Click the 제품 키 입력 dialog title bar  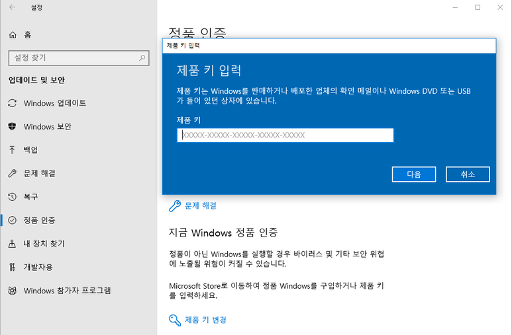coord(329,46)
